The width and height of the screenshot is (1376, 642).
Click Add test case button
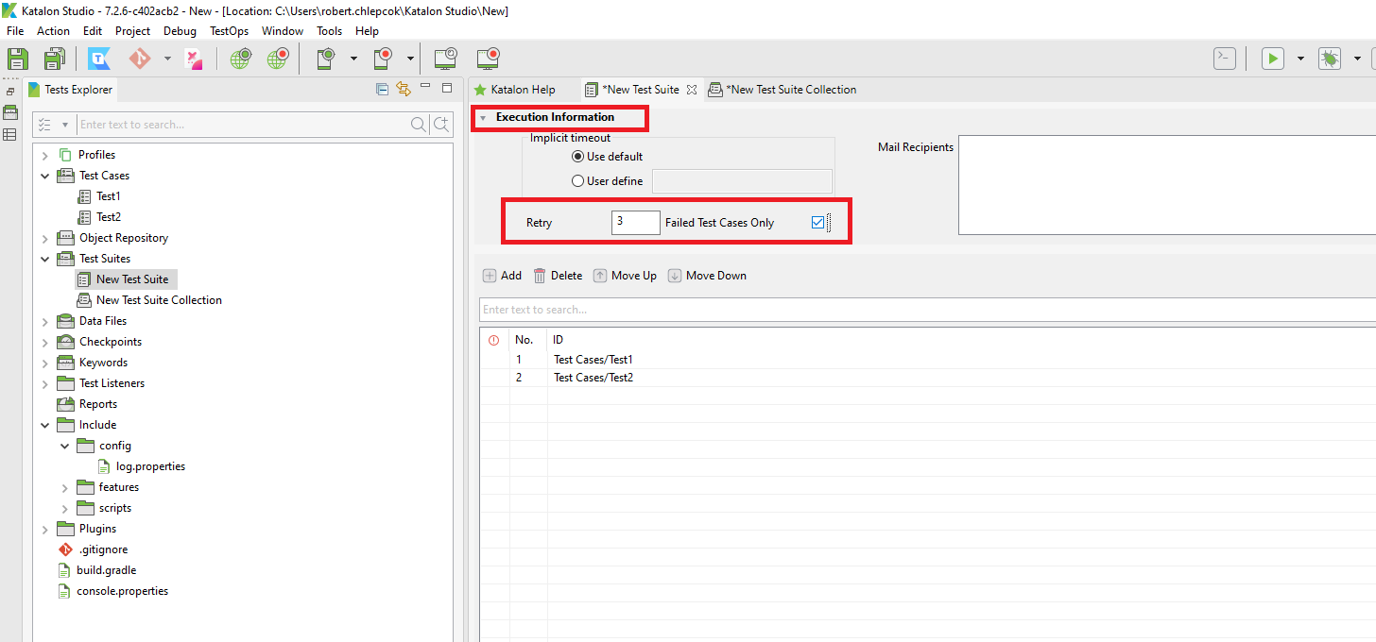point(502,276)
